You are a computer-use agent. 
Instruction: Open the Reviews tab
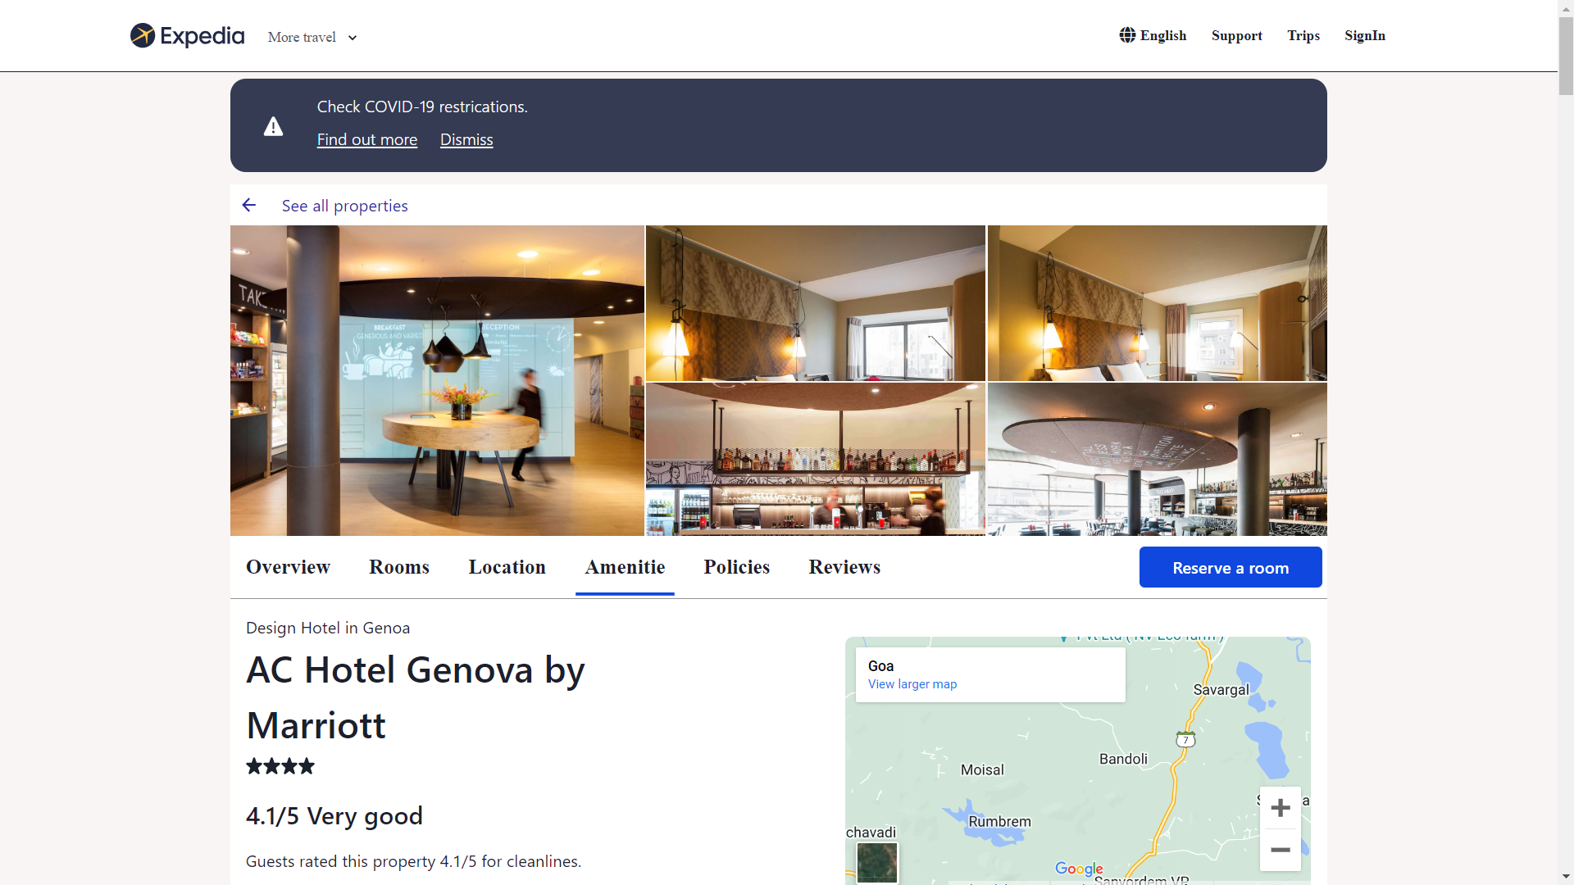tap(844, 567)
